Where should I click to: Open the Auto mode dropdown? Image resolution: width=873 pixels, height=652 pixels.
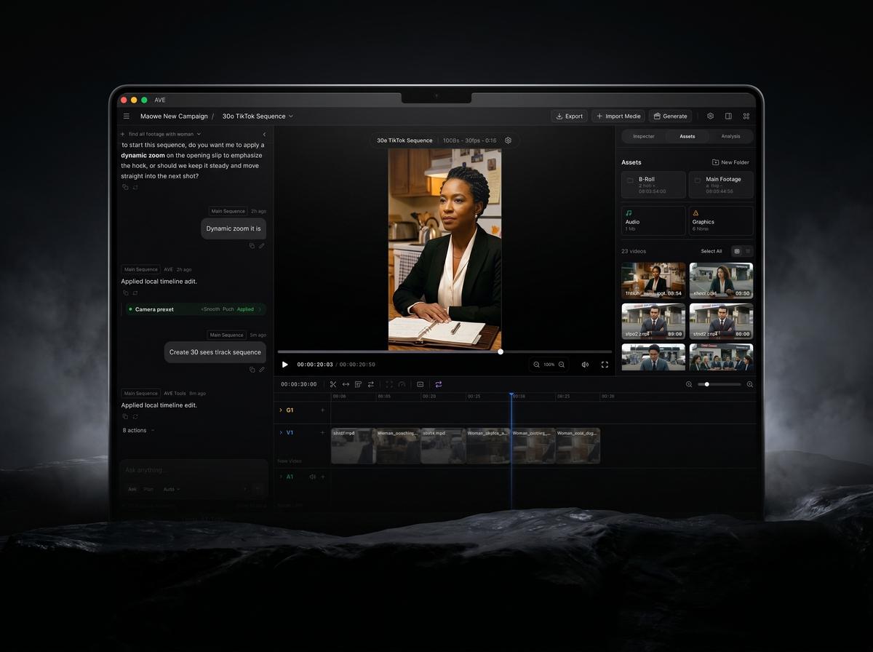[x=172, y=489]
